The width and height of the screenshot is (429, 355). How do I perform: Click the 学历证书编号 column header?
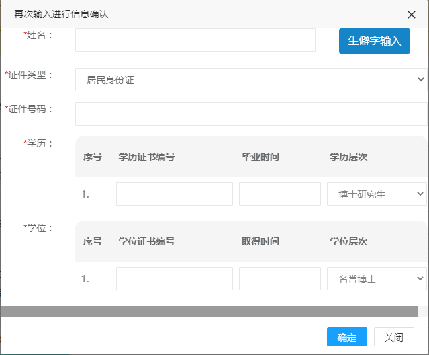[146, 157]
